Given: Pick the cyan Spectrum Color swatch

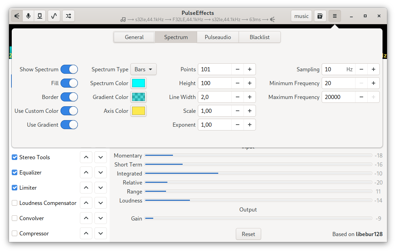Looking at the screenshot, I should (138, 83).
